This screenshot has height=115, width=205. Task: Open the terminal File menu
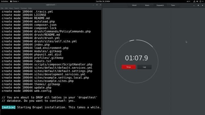click(x=2, y=8)
